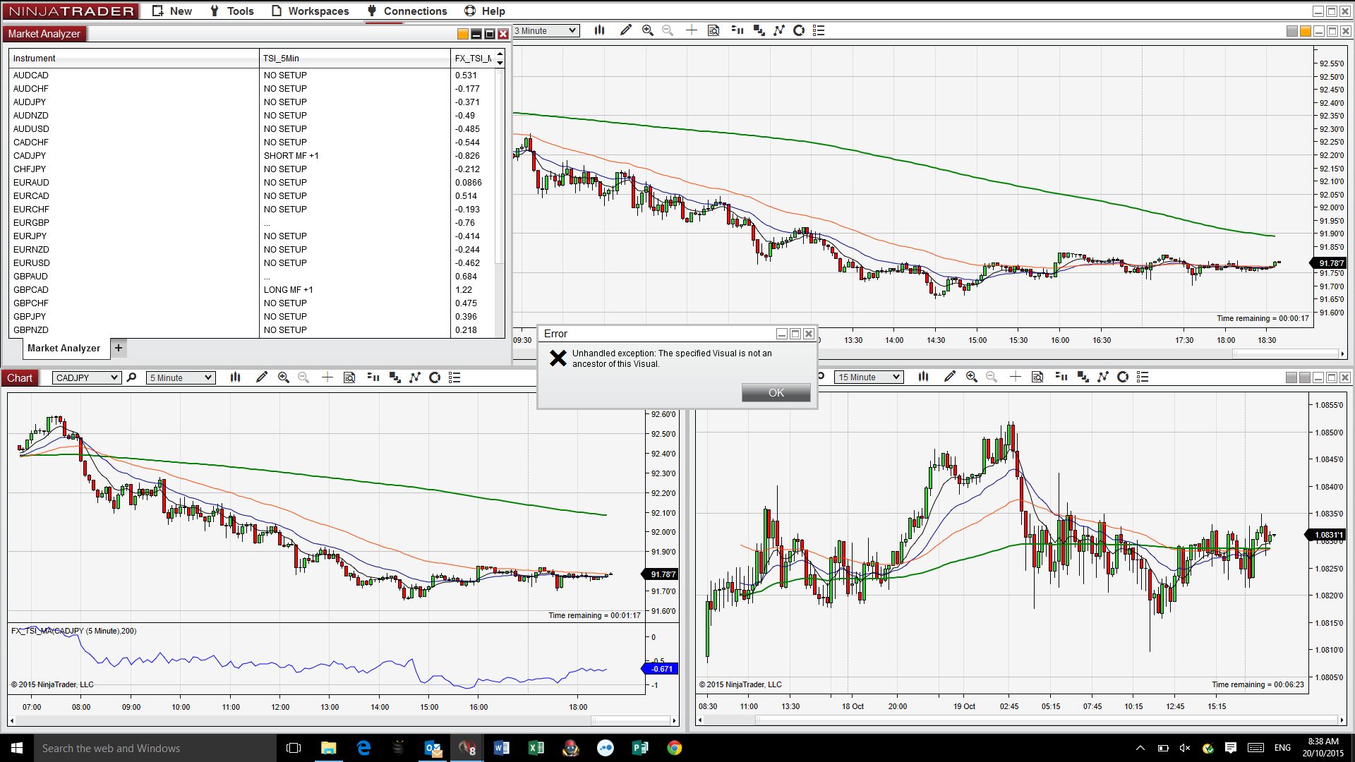The height and width of the screenshot is (762, 1355).
Task: Open instrument search magnifier beside CADJPY selector
Action: [x=131, y=377]
